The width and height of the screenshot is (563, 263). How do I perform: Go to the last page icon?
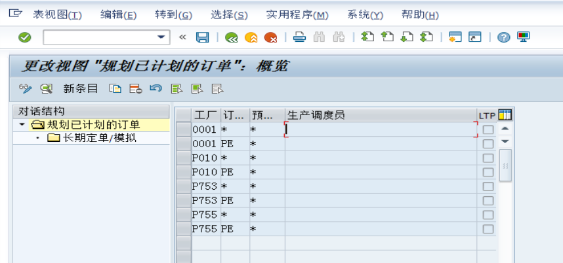(427, 37)
